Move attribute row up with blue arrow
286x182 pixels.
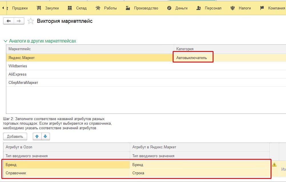(x=37, y=136)
